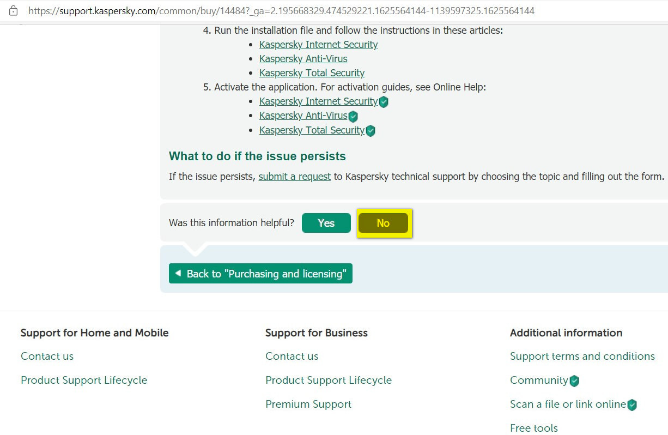Open Kaspersky Total Security installation article

[312, 73]
